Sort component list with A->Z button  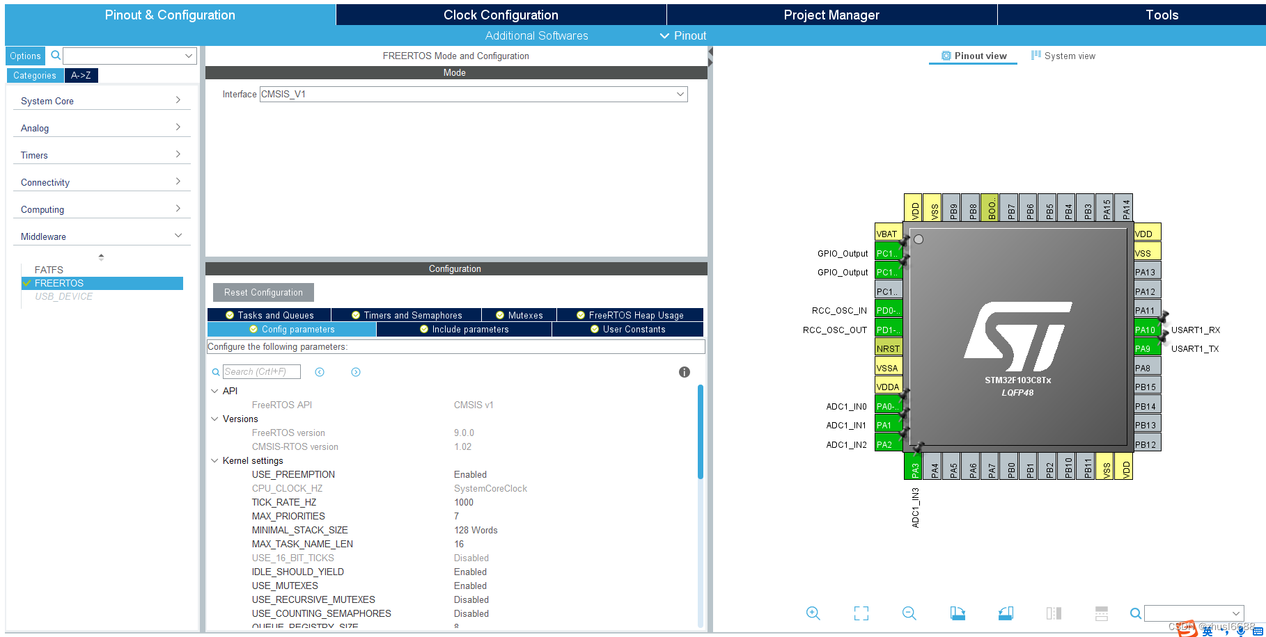point(81,75)
